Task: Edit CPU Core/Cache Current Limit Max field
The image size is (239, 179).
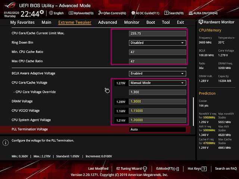Action: pyautogui.click(x=157, y=34)
